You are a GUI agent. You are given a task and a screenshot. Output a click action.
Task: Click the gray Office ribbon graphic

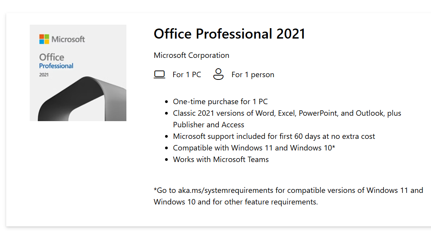click(x=82, y=100)
